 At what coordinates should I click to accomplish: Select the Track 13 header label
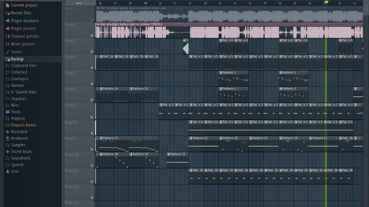click(x=71, y=203)
